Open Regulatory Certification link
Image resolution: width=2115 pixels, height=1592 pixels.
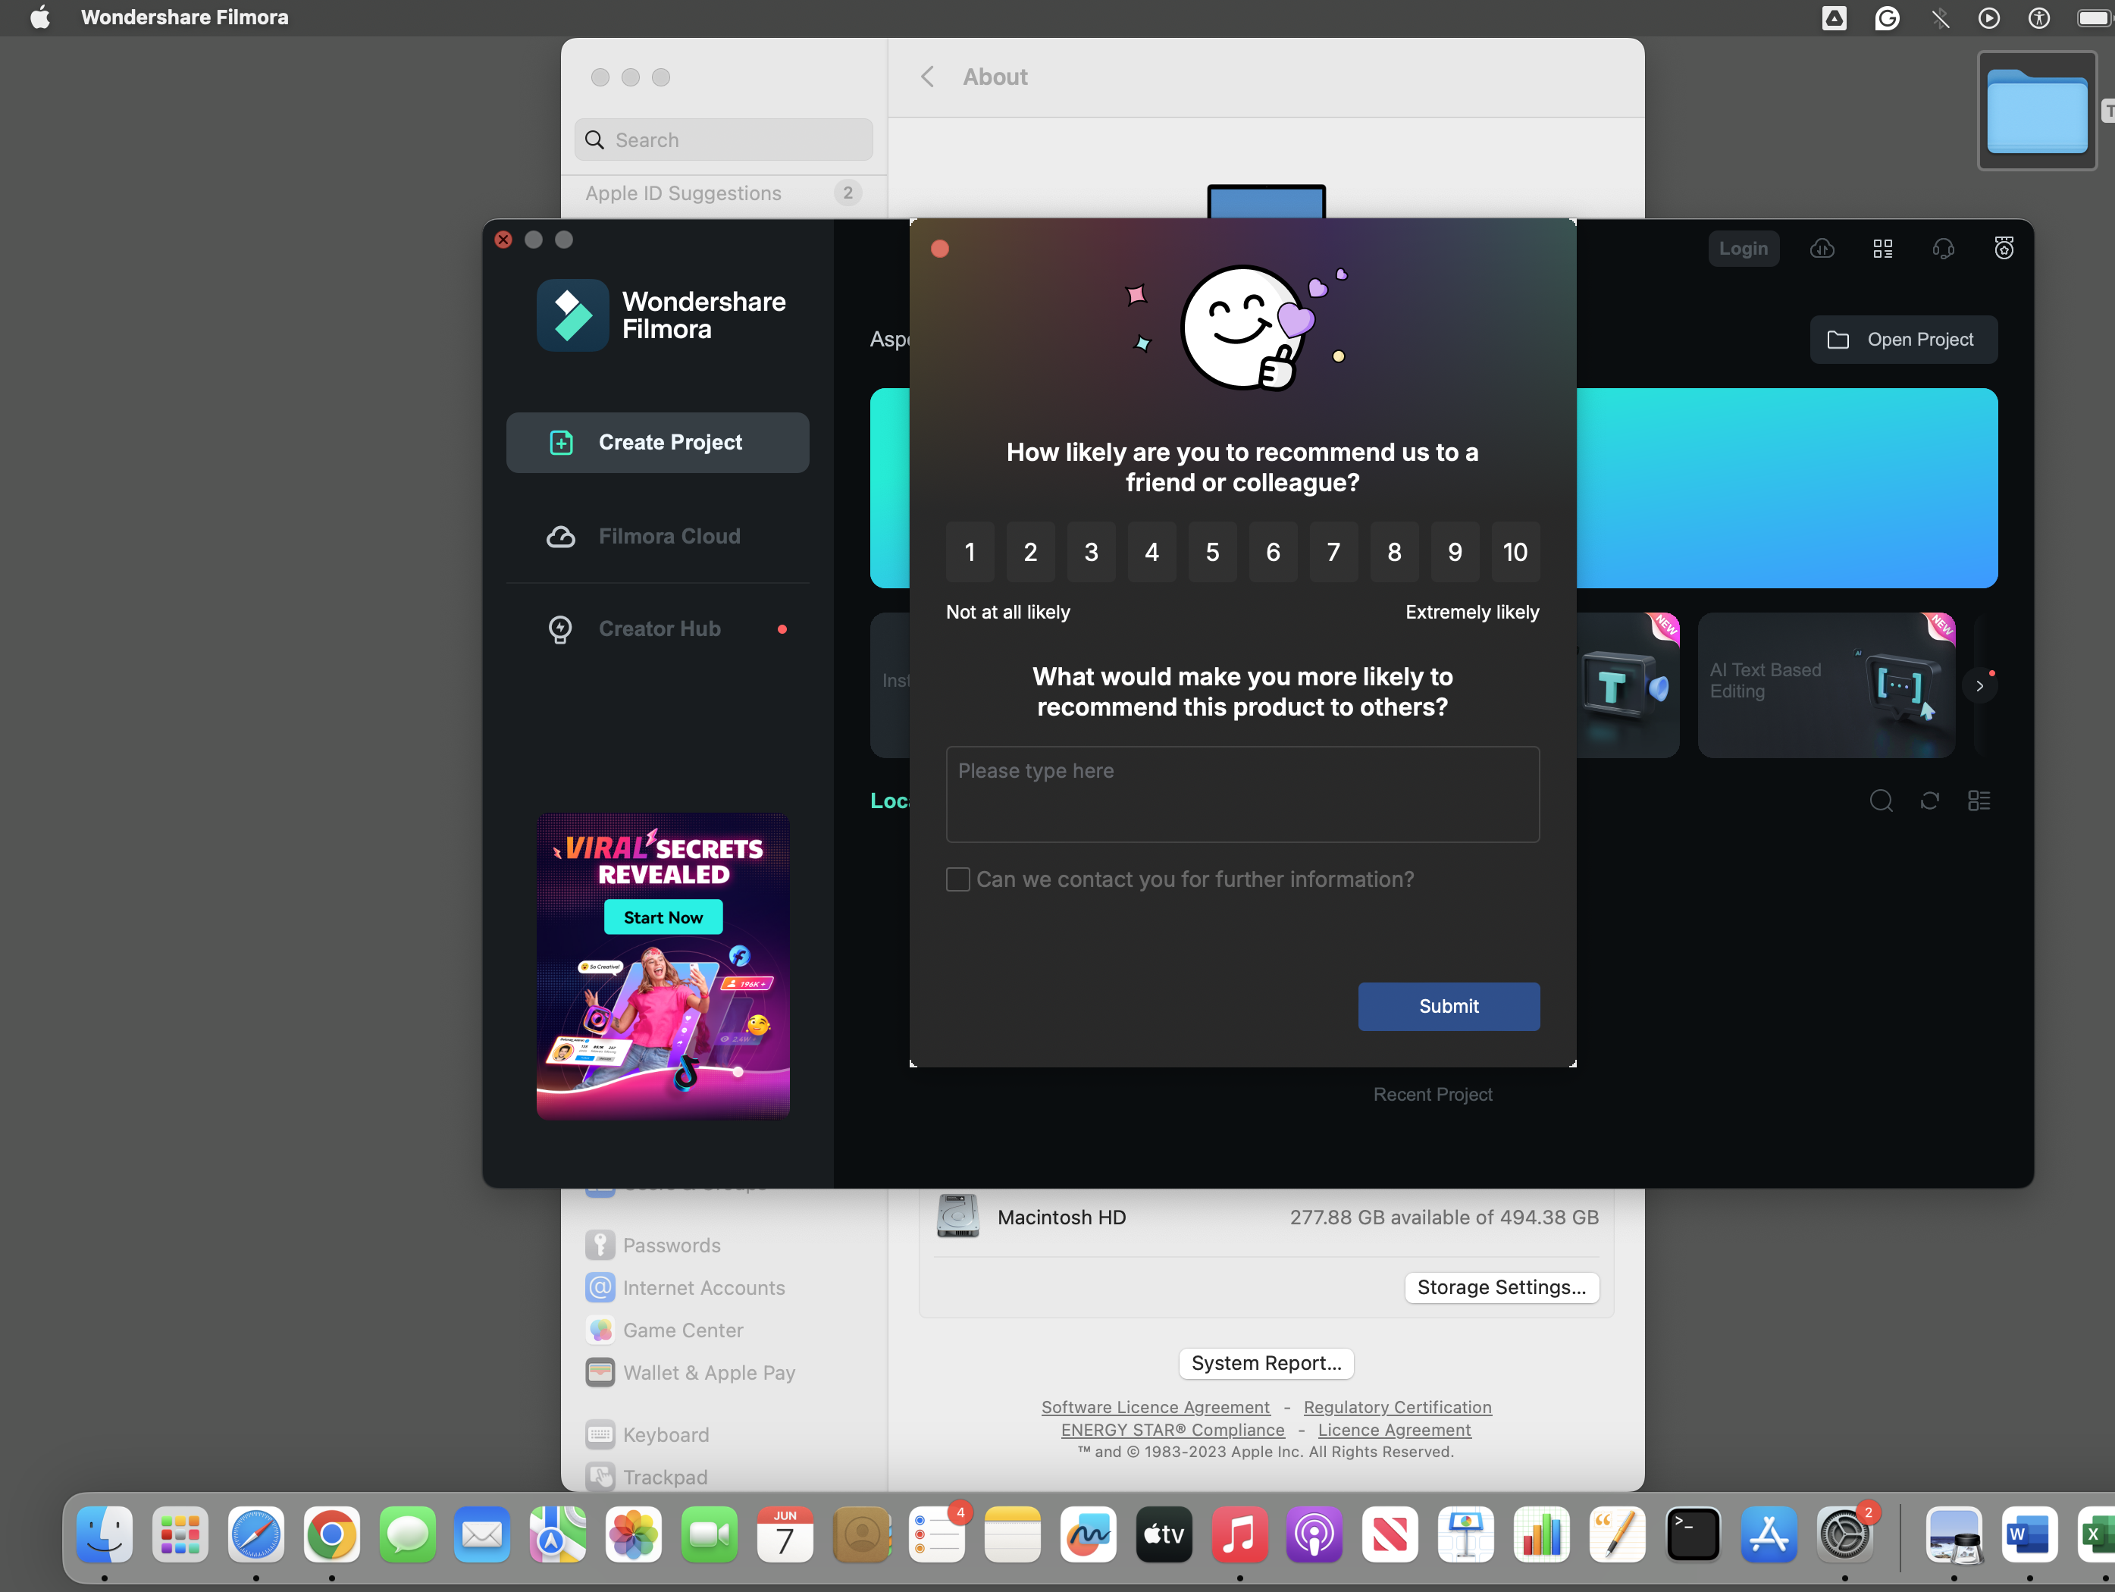(1397, 1406)
